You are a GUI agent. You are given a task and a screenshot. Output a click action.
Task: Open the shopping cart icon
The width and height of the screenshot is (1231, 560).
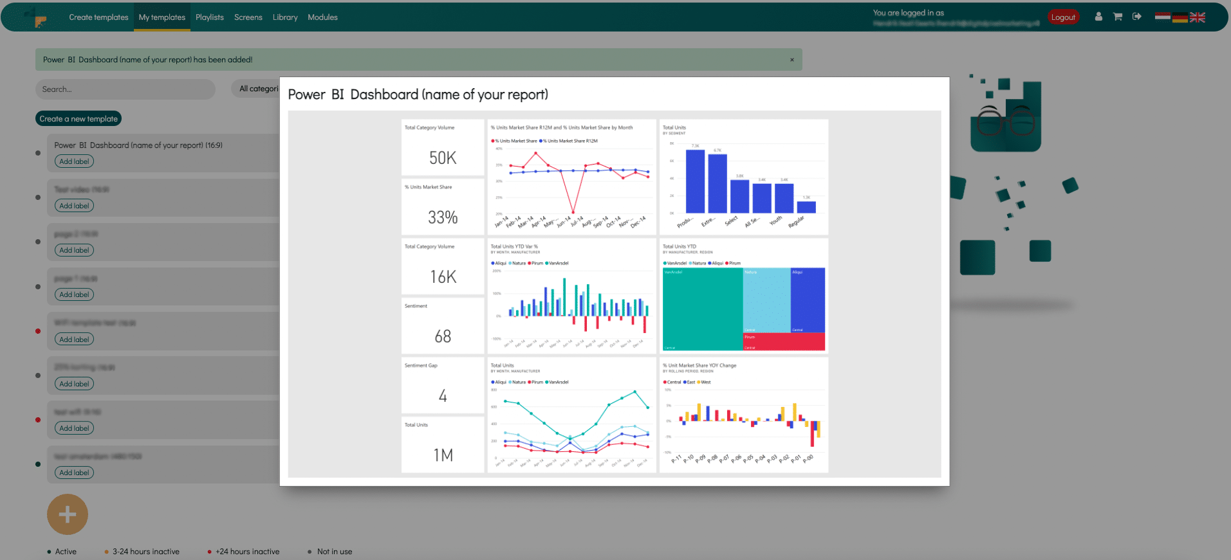click(1118, 17)
